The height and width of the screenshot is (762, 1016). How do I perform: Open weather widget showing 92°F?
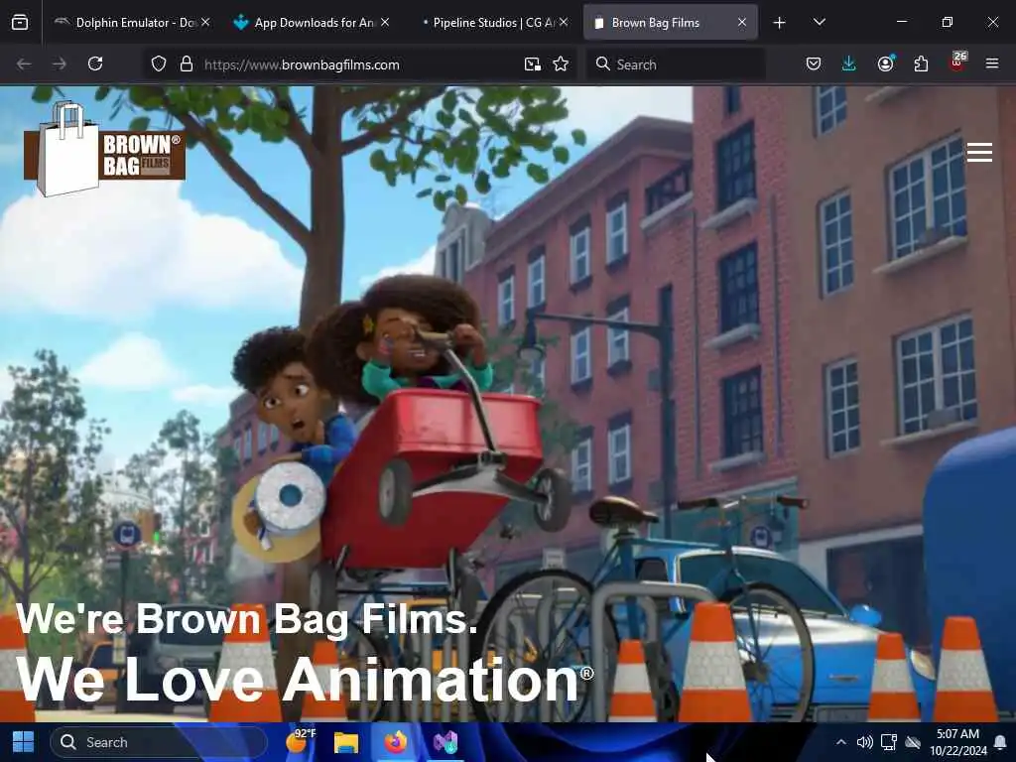(300, 741)
